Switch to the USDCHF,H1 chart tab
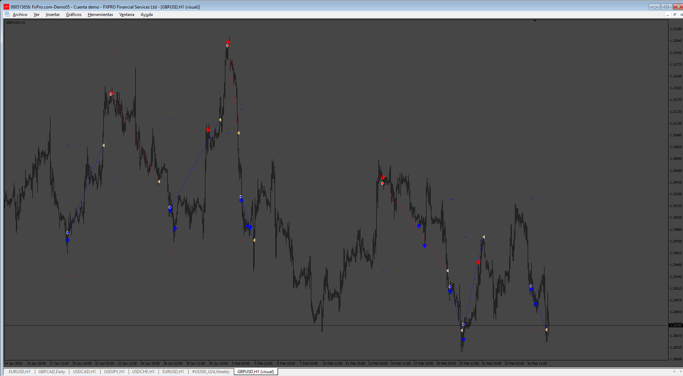The height and width of the screenshot is (376, 683). pos(144,372)
